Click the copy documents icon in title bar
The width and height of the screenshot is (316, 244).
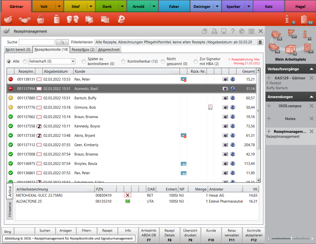click(x=205, y=31)
